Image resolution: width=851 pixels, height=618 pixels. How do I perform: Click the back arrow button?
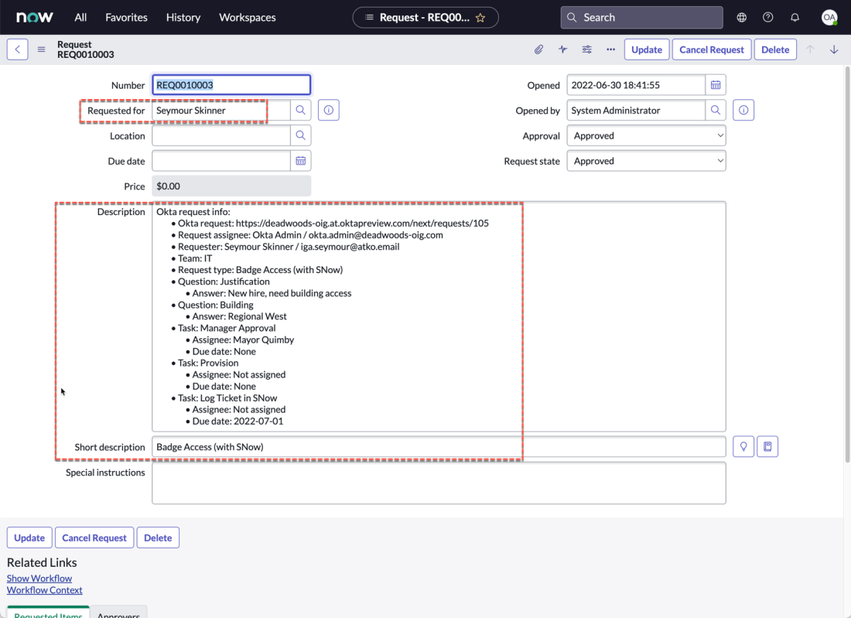coord(18,50)
